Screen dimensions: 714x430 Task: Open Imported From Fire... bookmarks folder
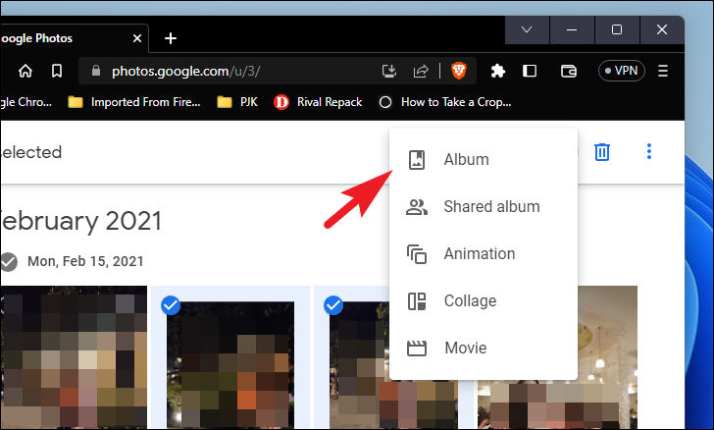[134, 102]
